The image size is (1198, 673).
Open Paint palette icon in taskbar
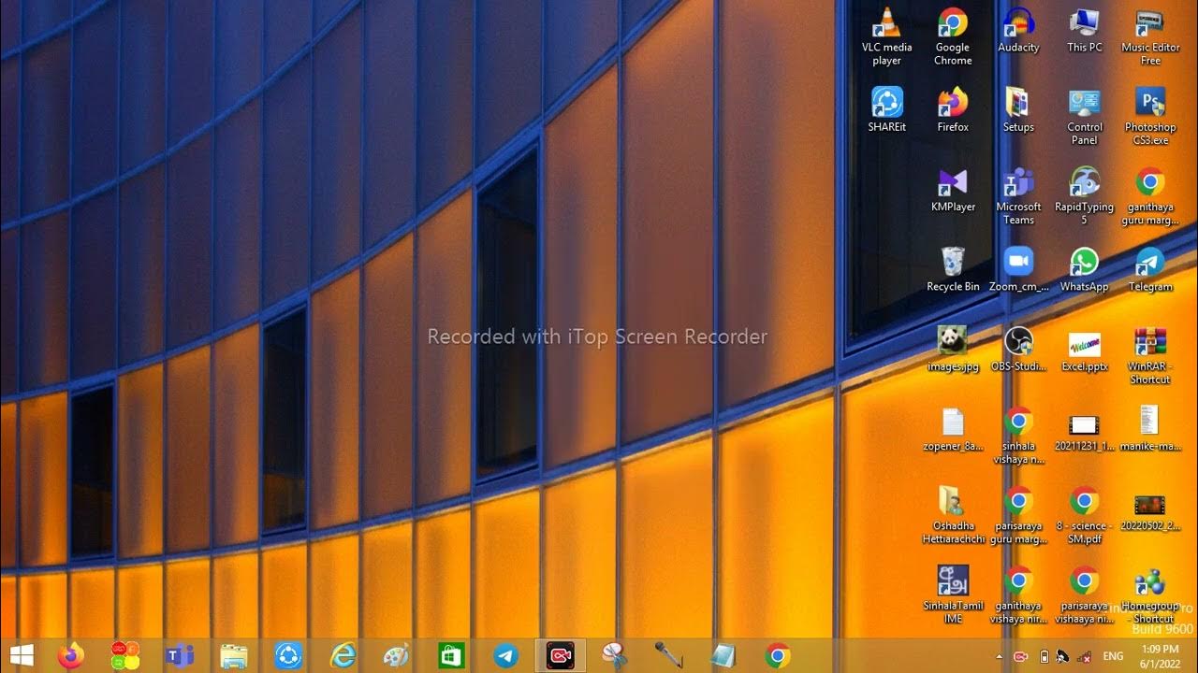click(x=397, y=655)
